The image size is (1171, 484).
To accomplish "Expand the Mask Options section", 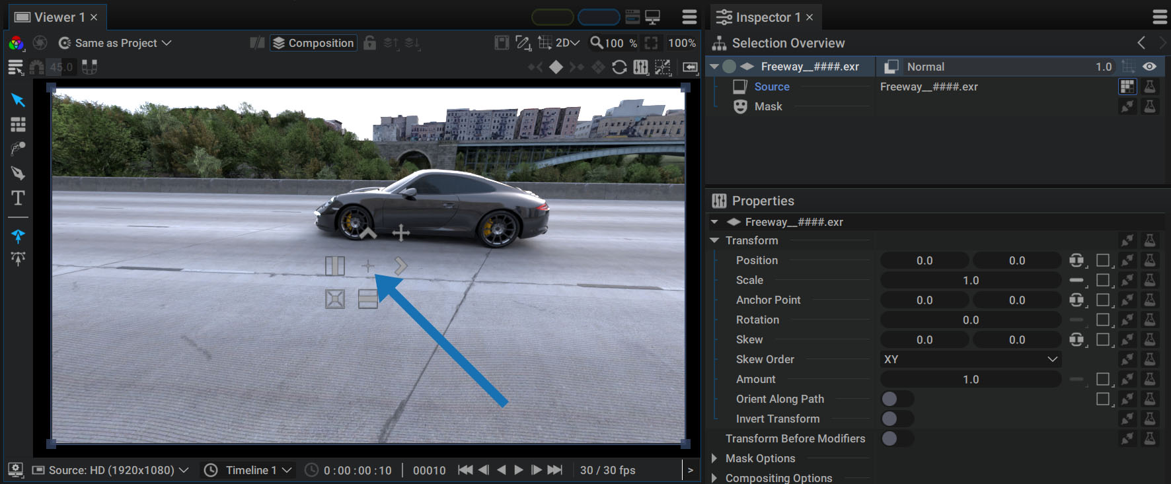I will click(714, 458).
